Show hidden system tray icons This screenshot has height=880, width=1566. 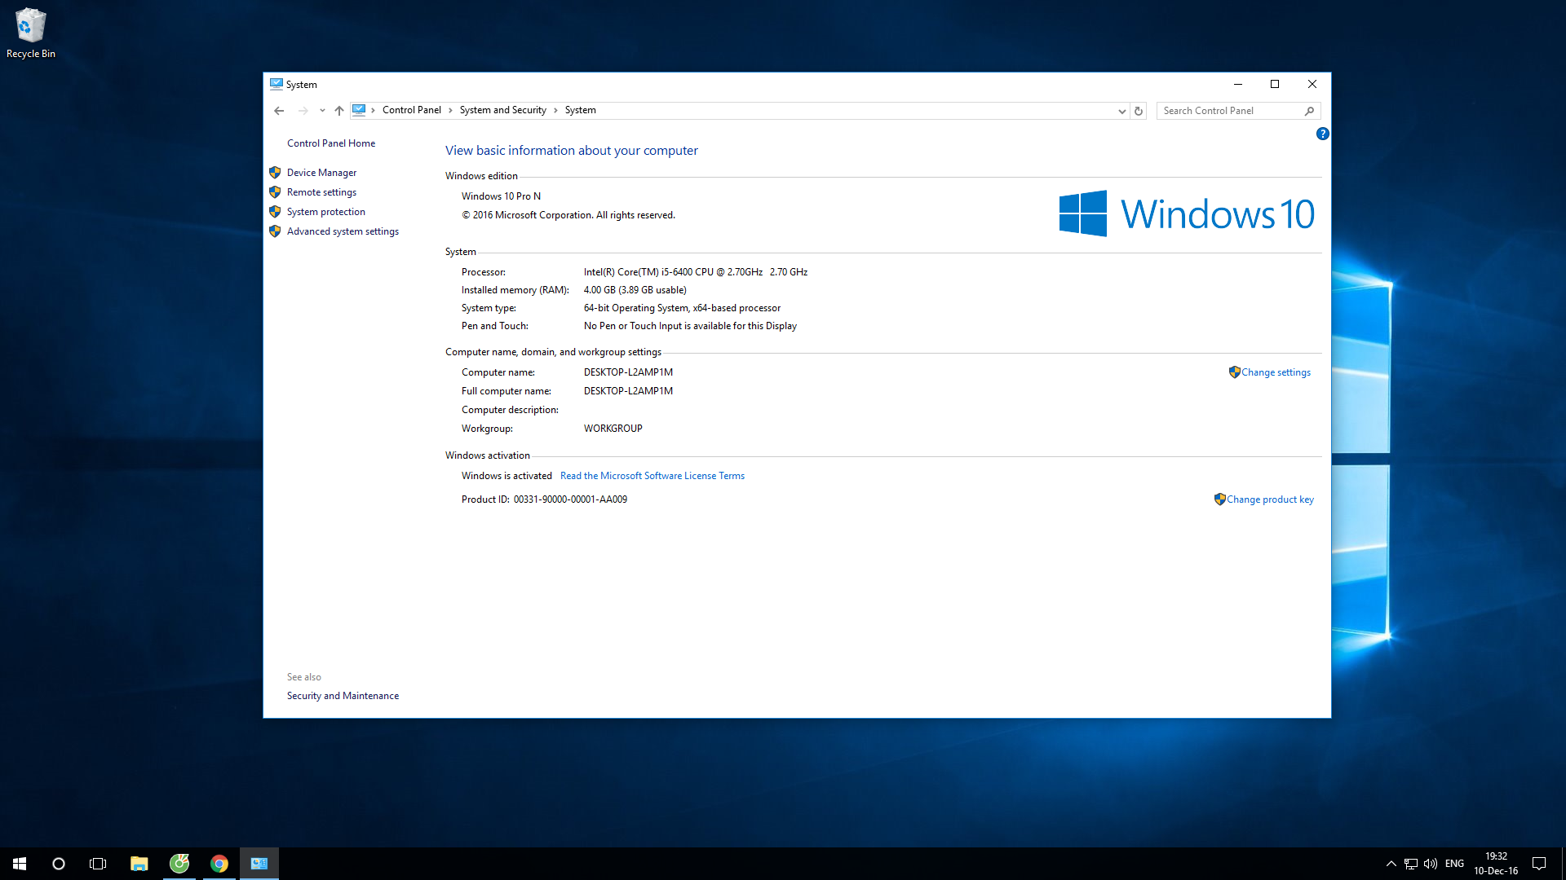coord(1391,864)
